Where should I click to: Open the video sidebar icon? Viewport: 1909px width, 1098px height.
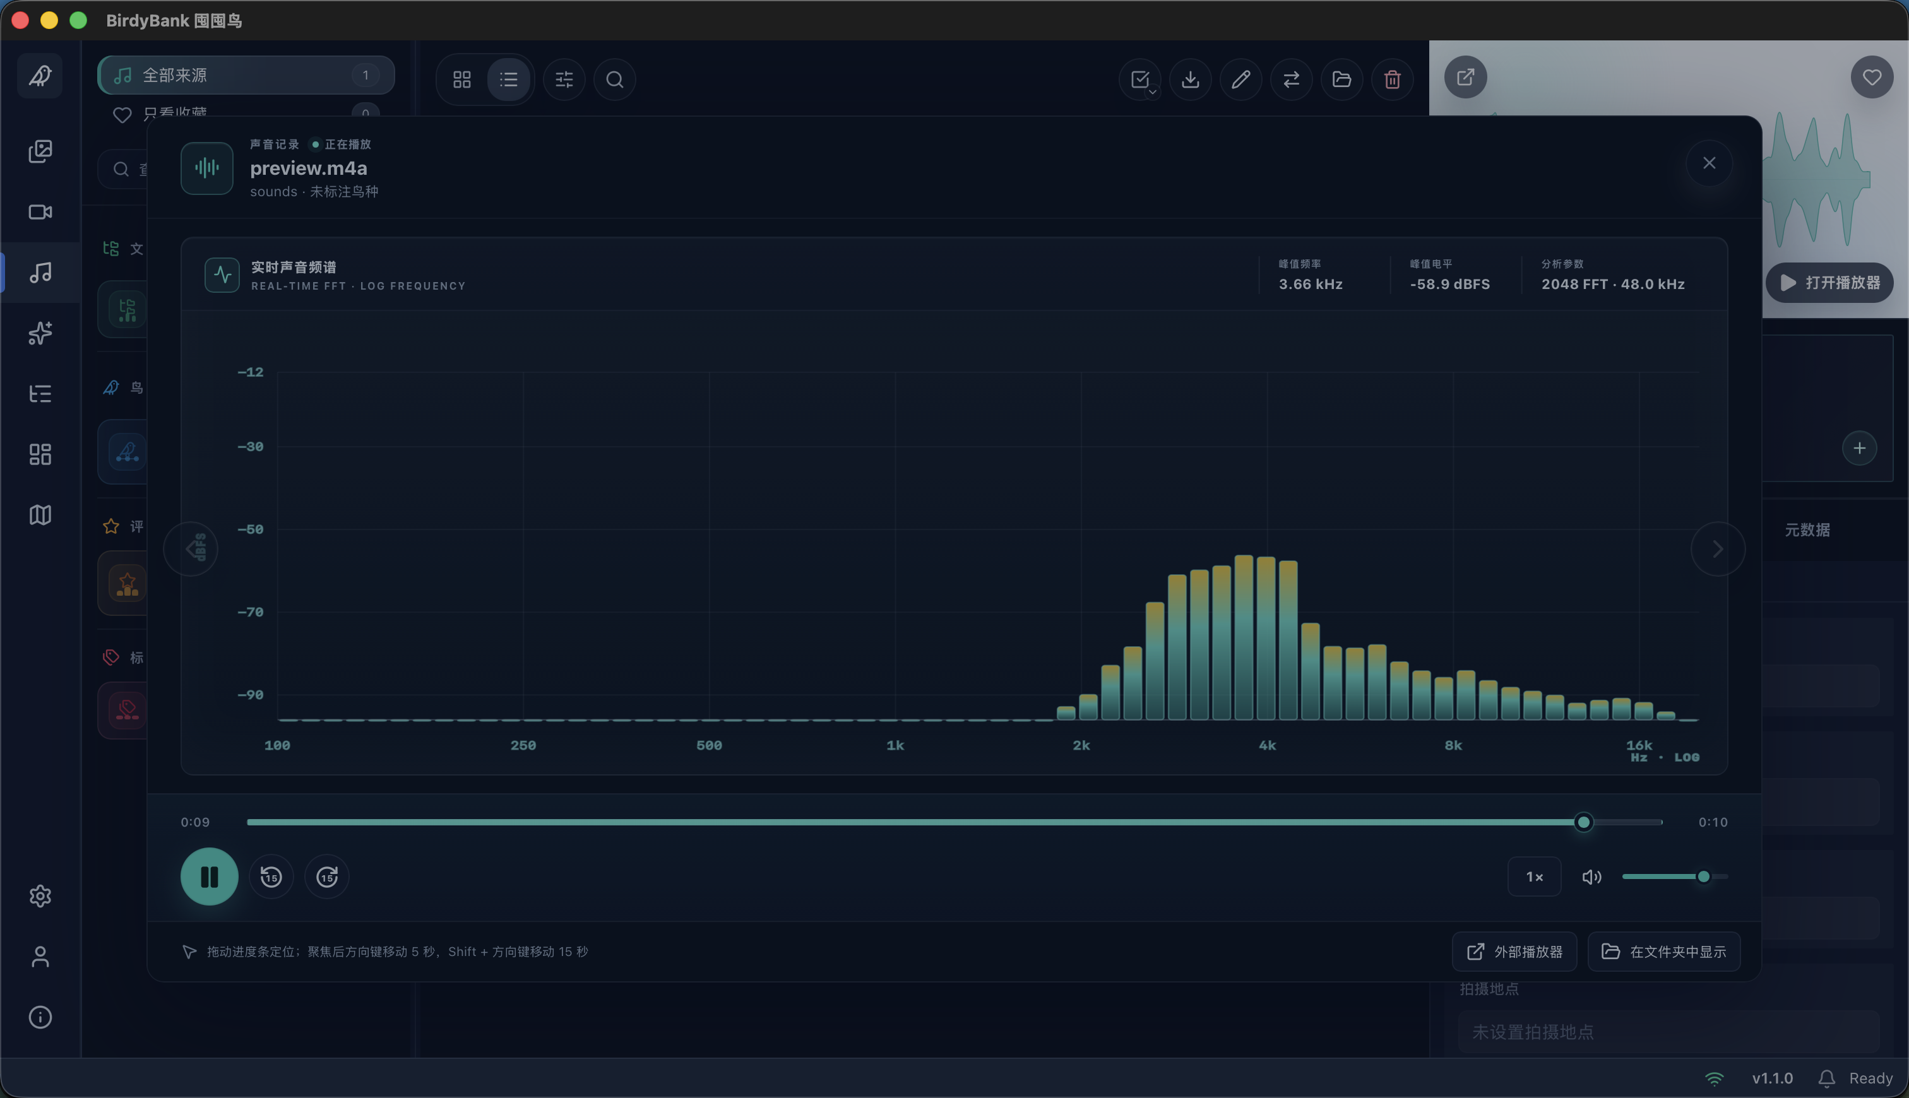point(40,212)
